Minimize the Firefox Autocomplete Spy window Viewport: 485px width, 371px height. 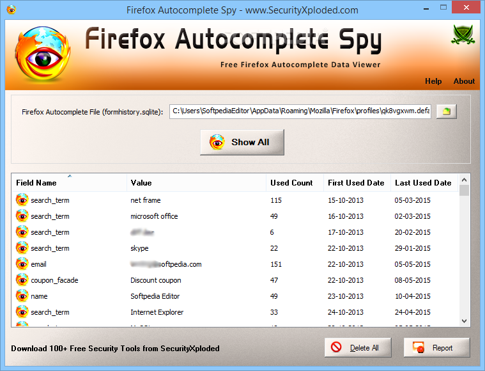click(426, 8)
